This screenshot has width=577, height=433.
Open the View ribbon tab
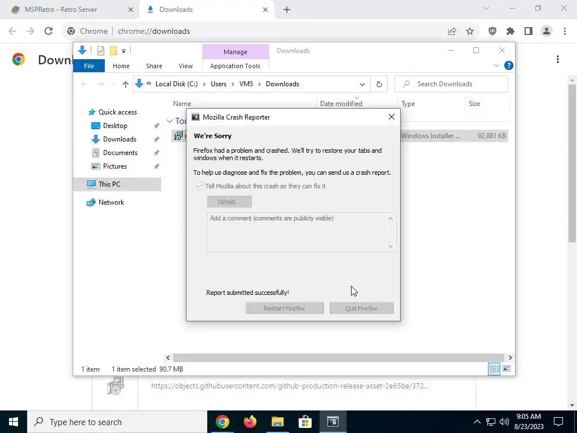185,66
